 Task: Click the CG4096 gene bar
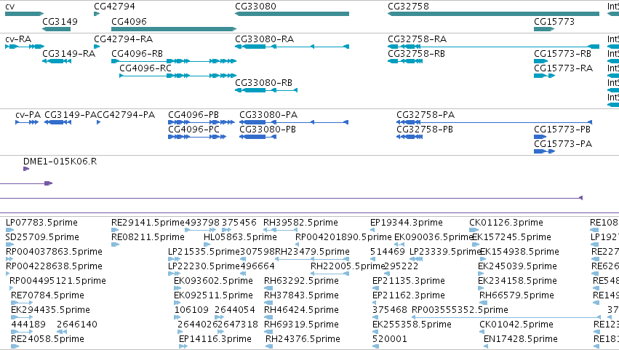[174, 29]
